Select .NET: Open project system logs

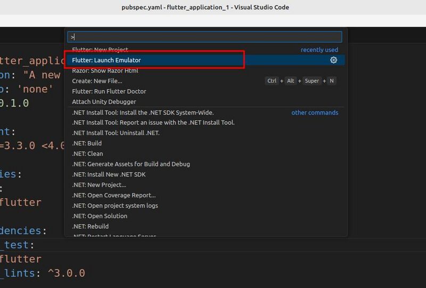[x=206, y=205]
